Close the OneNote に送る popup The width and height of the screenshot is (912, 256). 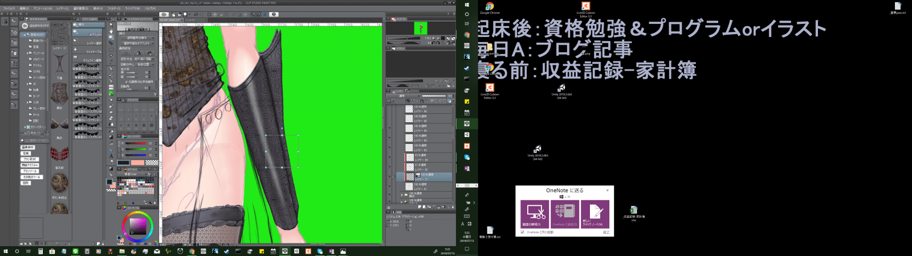coord(607,190)
